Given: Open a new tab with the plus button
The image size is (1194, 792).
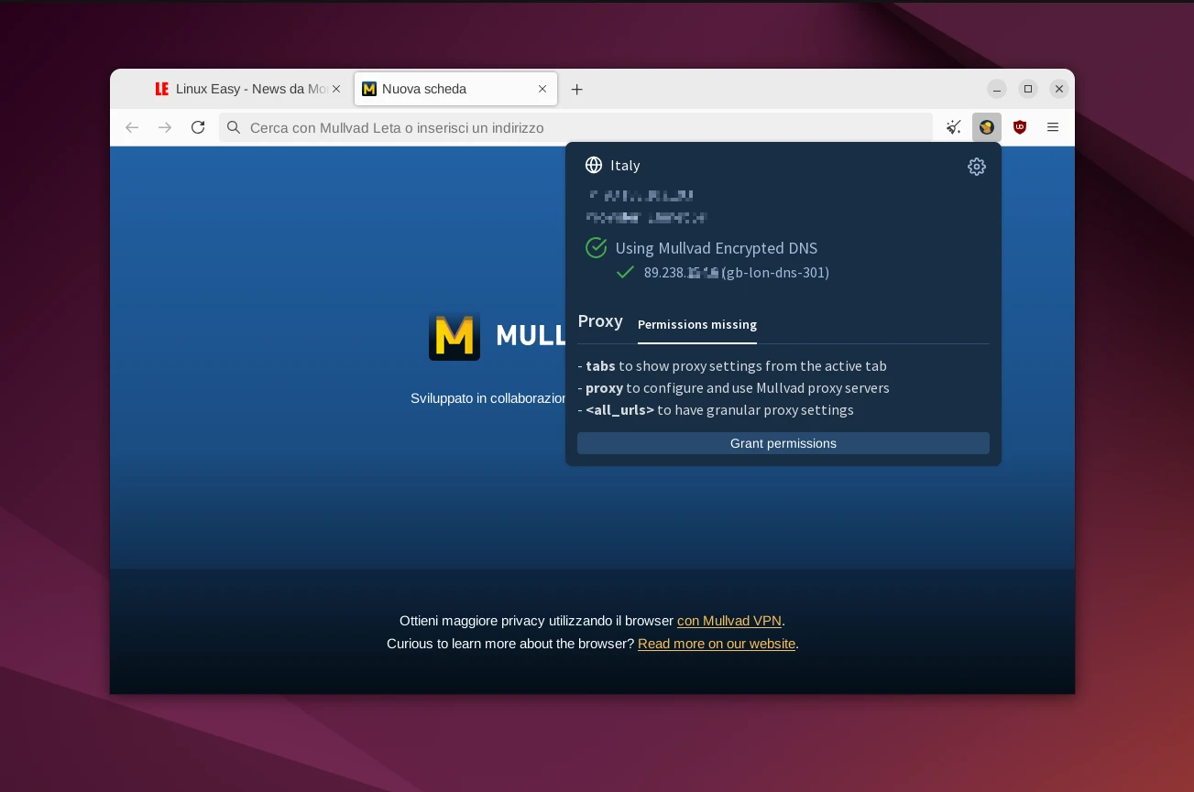Looking at the screenshot, I should click(577, 89).
